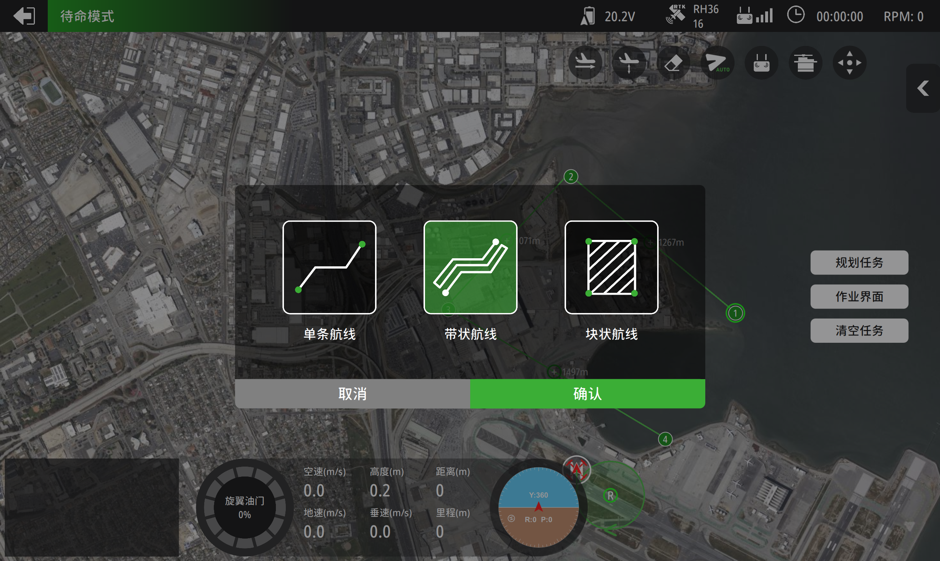Screen dimensions: 940x561
Task: Adjust the 旋翼油门 rotor throttle dial
Action: click(245, 507)
